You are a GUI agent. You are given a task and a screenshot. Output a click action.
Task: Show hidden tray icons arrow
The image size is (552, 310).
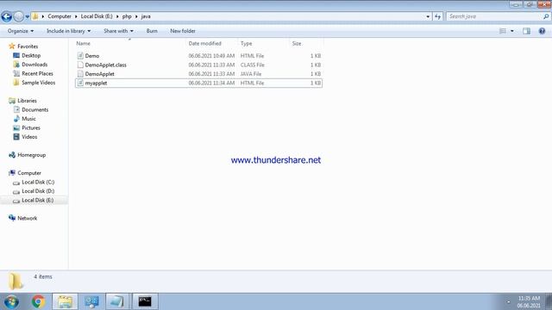[508, 302]
